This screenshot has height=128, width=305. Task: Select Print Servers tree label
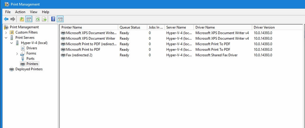pyautogui.click(x=25, y=38)
